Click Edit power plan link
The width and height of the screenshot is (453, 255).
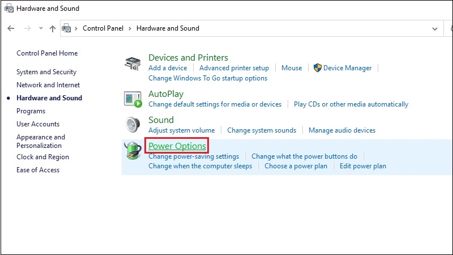362,166
